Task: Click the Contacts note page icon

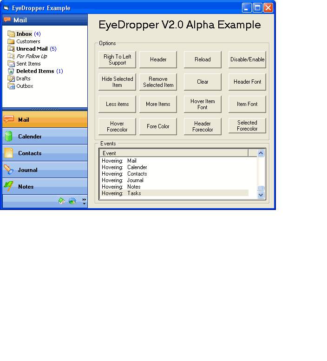Action: (x=9, y=153)
